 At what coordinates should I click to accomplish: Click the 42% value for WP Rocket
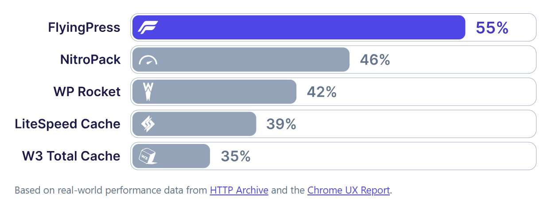(x=322, y=92)
